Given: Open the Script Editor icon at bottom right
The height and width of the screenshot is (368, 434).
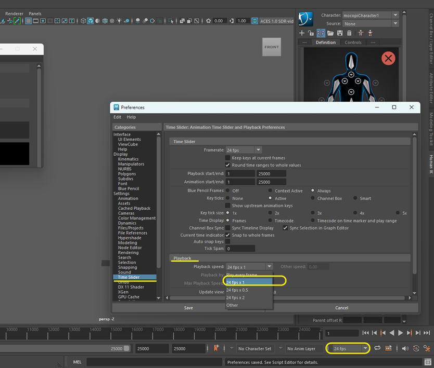Looking at the screenshot, I should point(427,362).
